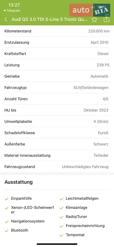114x247 pixels.
Task: Tap the Tempomat checkmark
Action: coord(61,235)
